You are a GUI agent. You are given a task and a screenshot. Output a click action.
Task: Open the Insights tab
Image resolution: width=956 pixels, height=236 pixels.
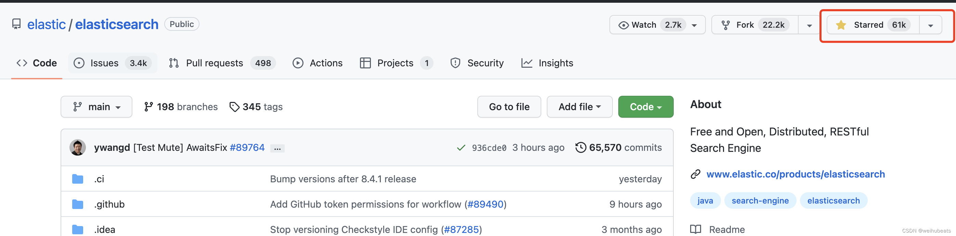click(547, 63)
